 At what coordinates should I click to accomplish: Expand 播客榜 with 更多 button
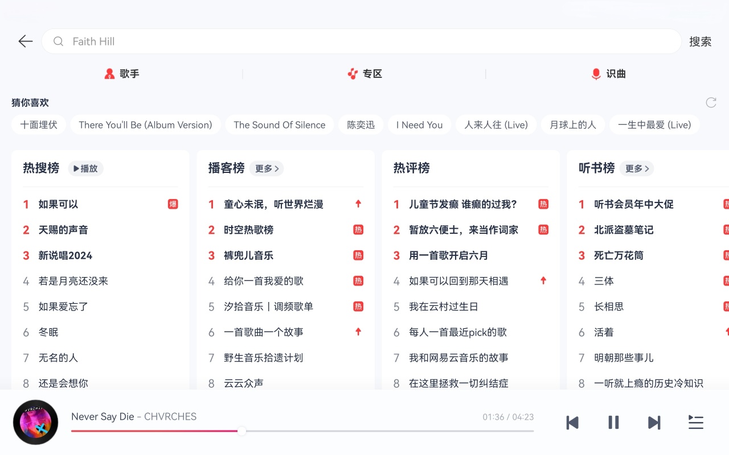pos(267,168)
